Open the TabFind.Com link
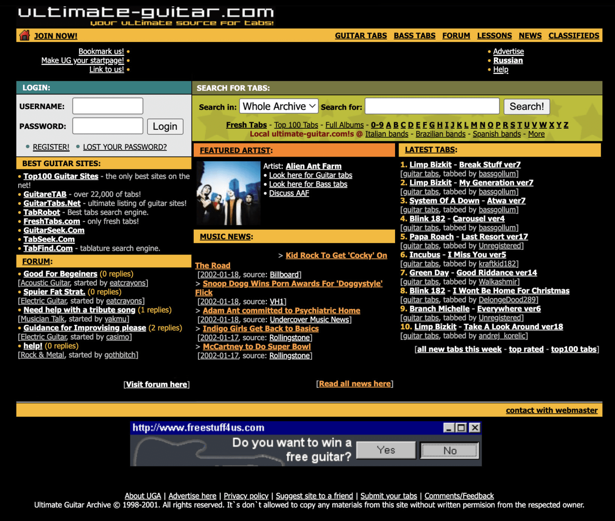 tap(48, 248)
